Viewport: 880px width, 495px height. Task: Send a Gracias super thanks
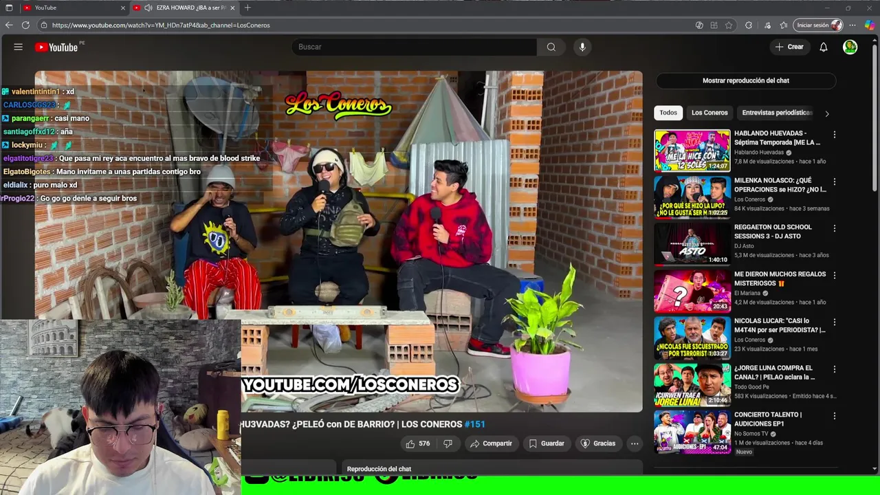point(598,443)
